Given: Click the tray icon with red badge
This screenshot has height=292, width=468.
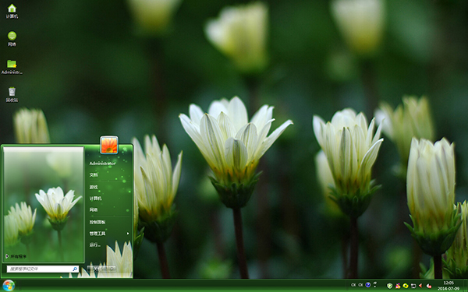Looking at the screenshot, I should click(x=429, y=286).
